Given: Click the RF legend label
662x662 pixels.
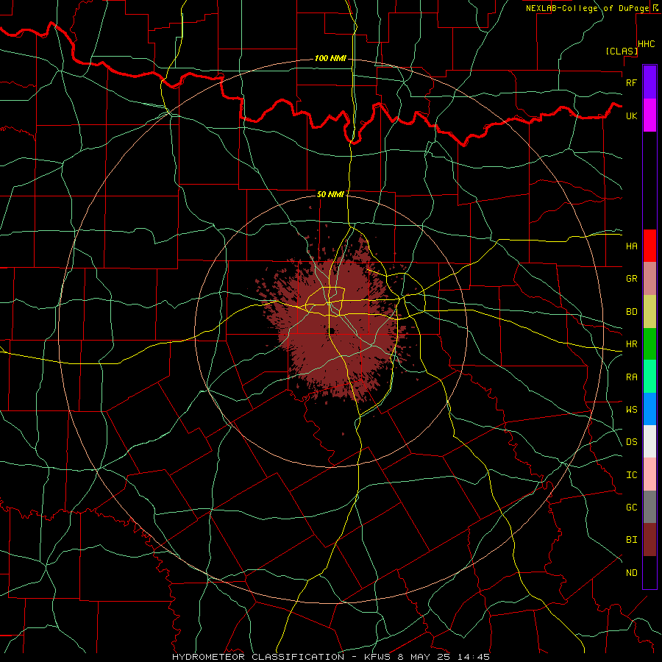Looking at the screenshot, I should click(x=632, y=82).
